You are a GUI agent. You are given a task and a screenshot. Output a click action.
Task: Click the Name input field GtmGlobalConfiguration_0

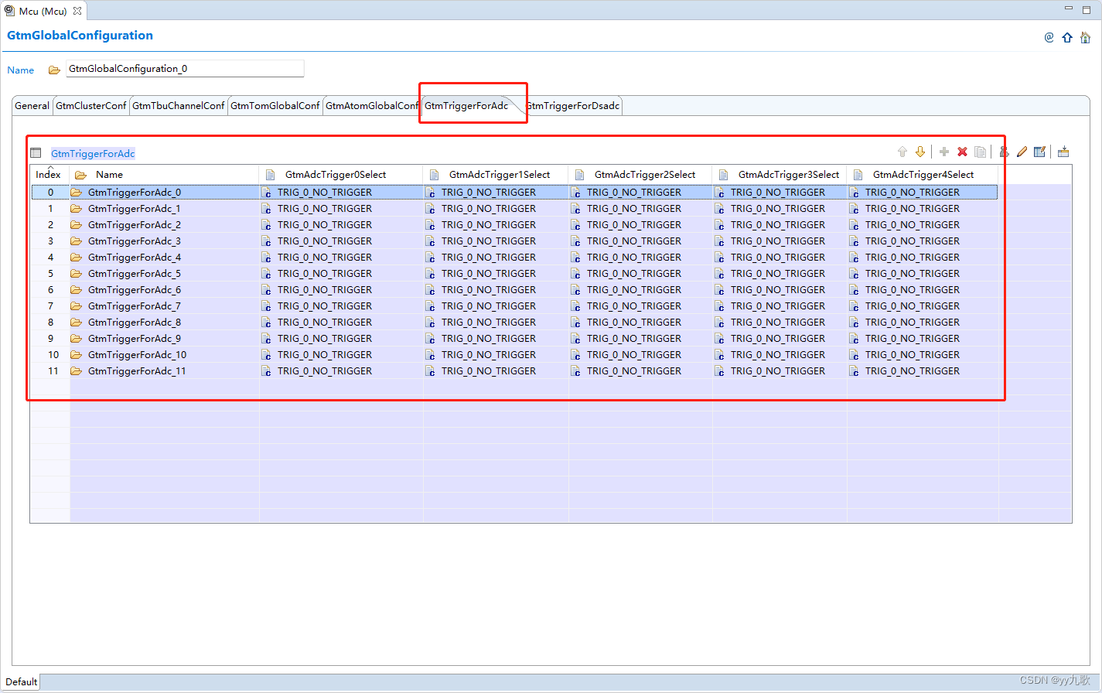(185, 69)
